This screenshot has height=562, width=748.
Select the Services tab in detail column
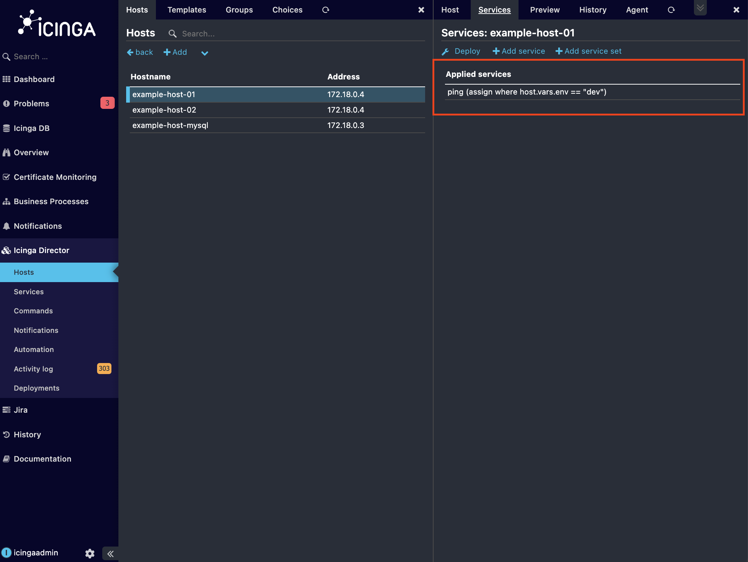tap(495, 10)
